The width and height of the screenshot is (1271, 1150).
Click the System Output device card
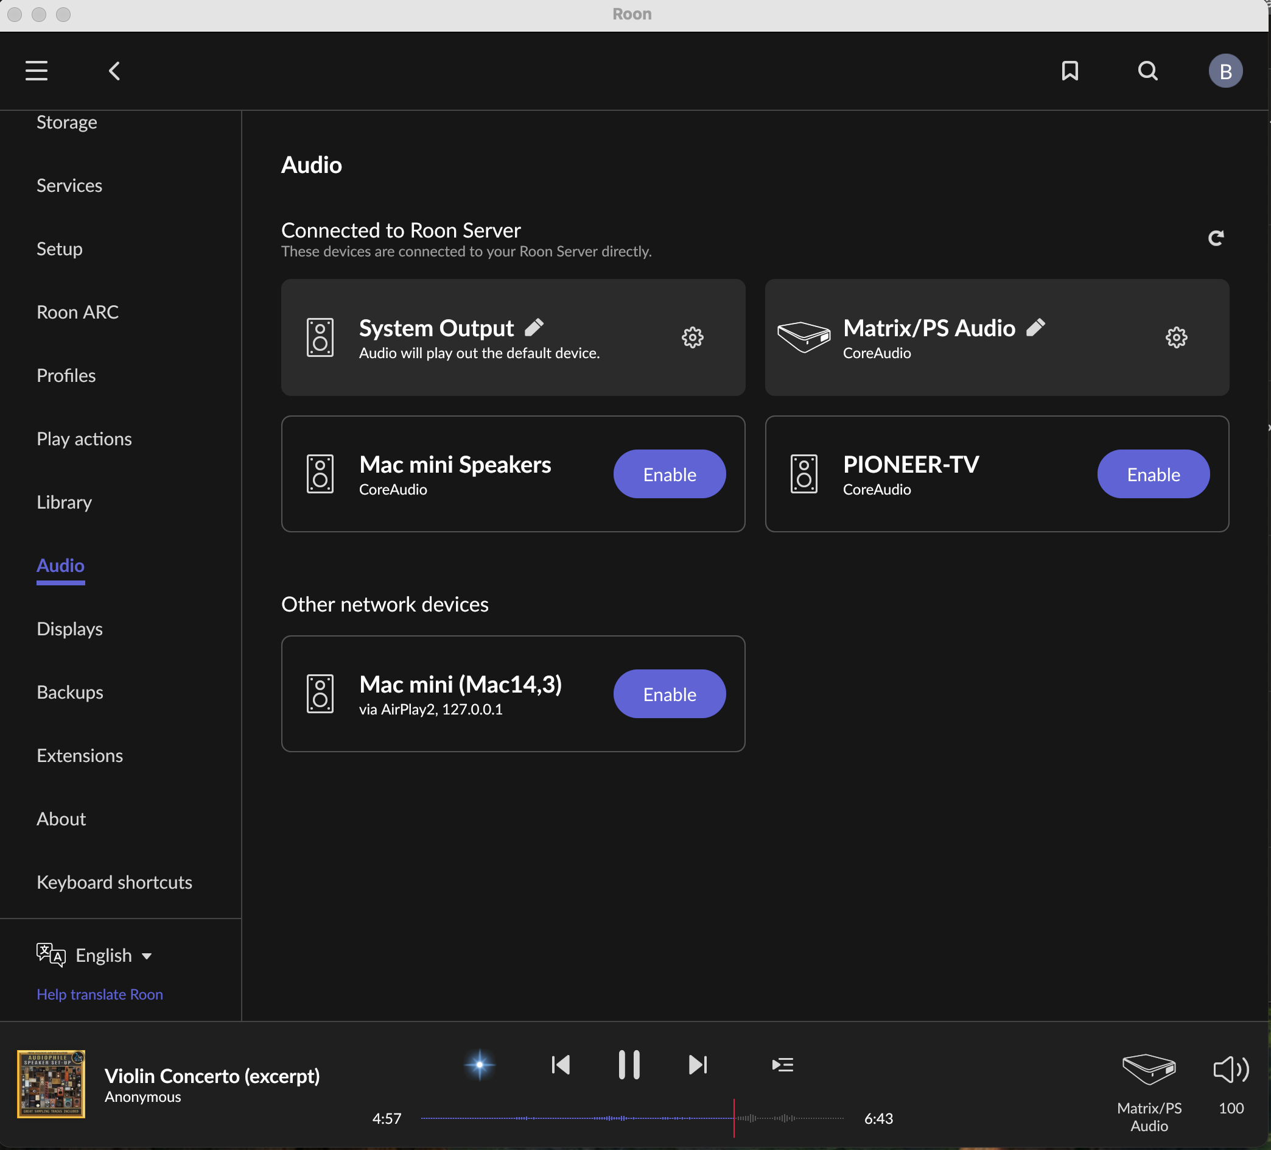click(513, 337)
